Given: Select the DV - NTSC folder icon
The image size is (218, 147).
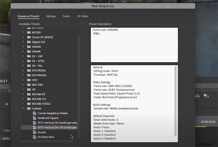Looking at the screenshot, I should coord(29,61).
